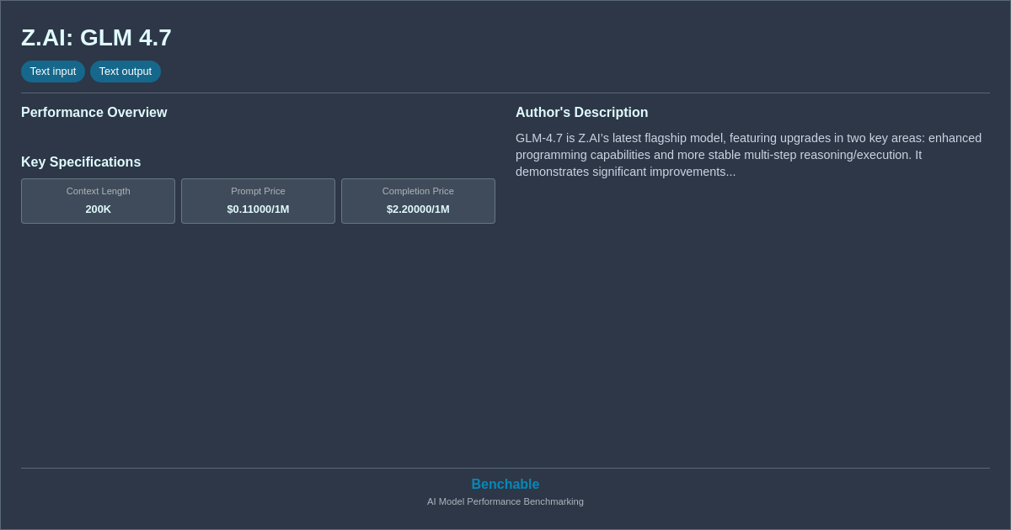
Task: Click the 'Z.AI: GLM 4.7' model title
Action: coord(96,38)
